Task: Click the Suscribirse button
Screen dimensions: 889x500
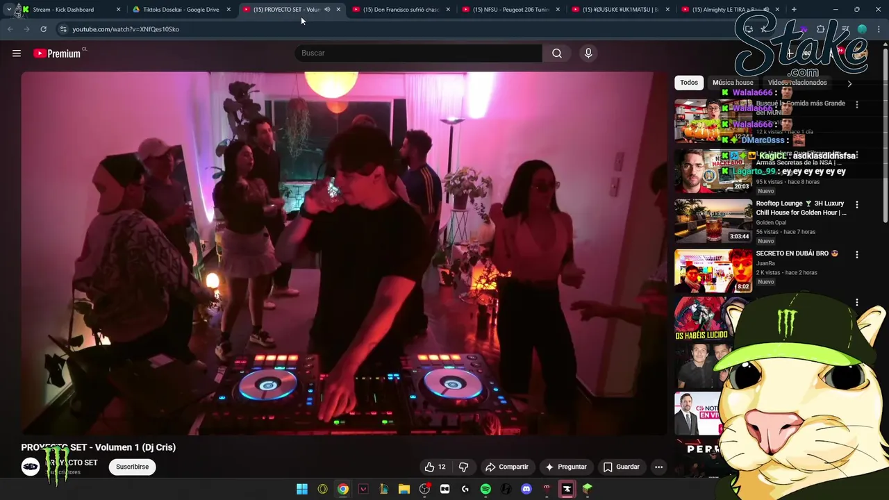Action: pos(132,467)
